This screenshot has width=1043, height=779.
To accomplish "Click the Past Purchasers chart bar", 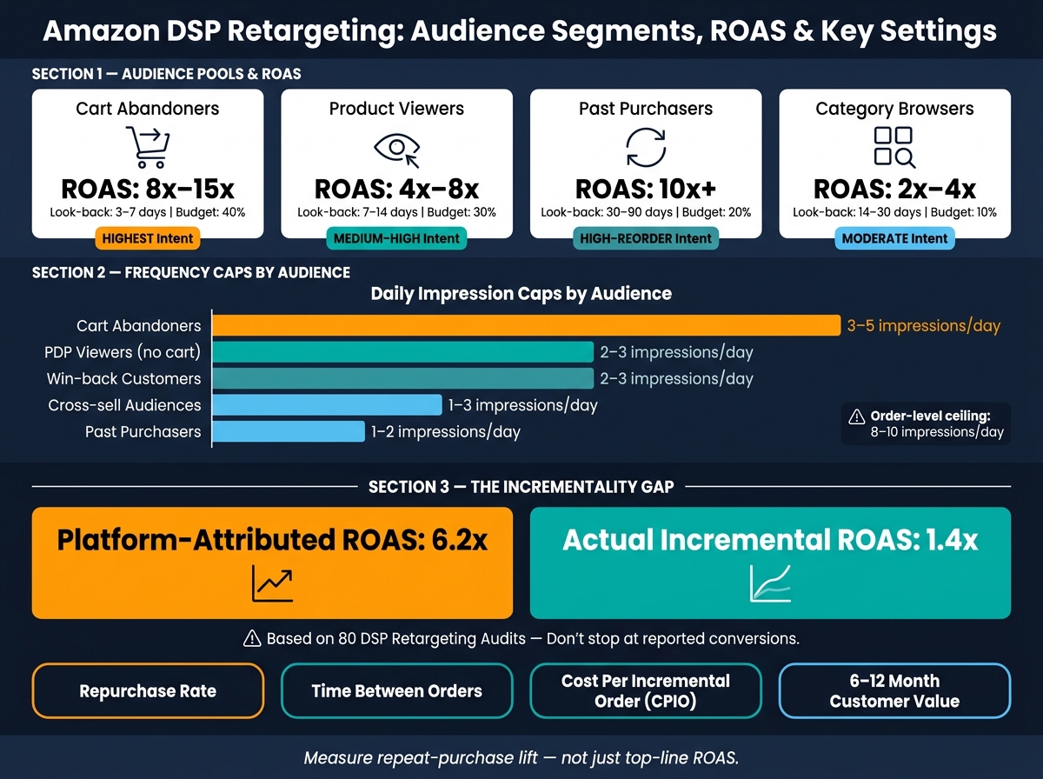I will [x=289, y=431].
